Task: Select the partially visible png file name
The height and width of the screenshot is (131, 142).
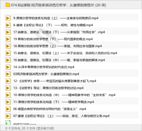Action: (x=25, y=124)
